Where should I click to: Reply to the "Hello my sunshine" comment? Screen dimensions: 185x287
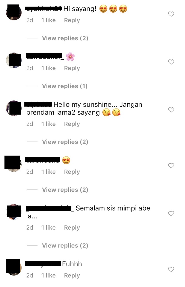(72, 124)
